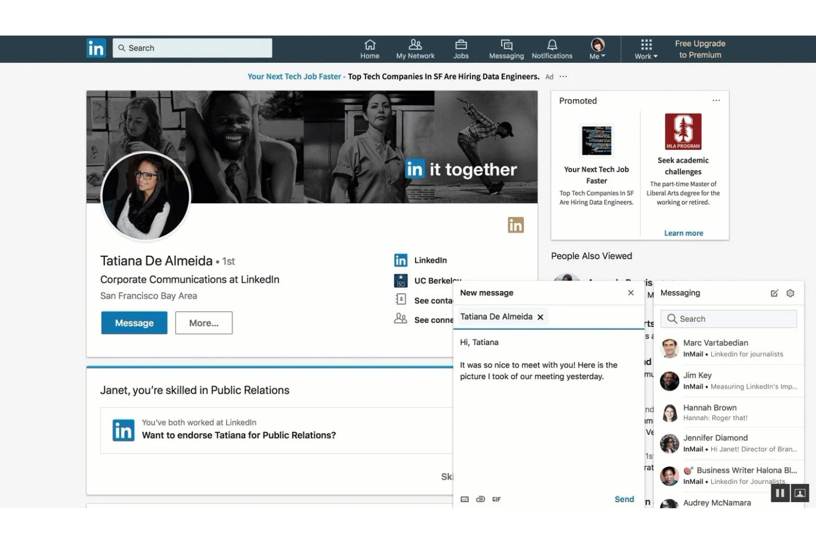
Task: Attach a file with the paperclip icon
Action: pyautogui.click(x=480, y=499)
